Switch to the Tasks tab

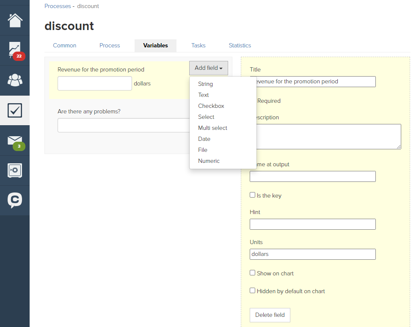(198, 45)
